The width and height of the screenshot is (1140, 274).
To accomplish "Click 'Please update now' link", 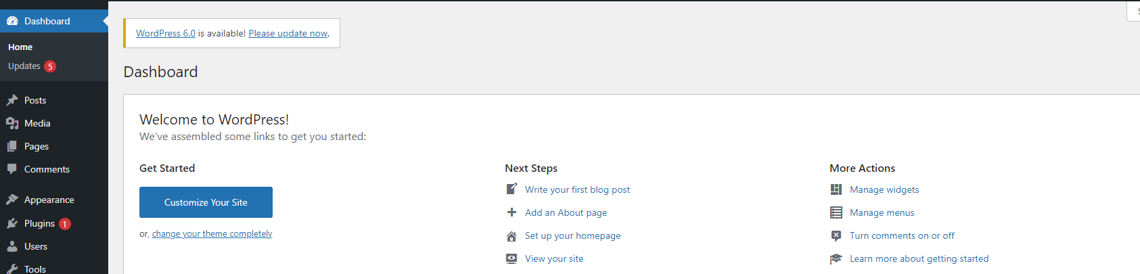I will [x=288, y=33].
